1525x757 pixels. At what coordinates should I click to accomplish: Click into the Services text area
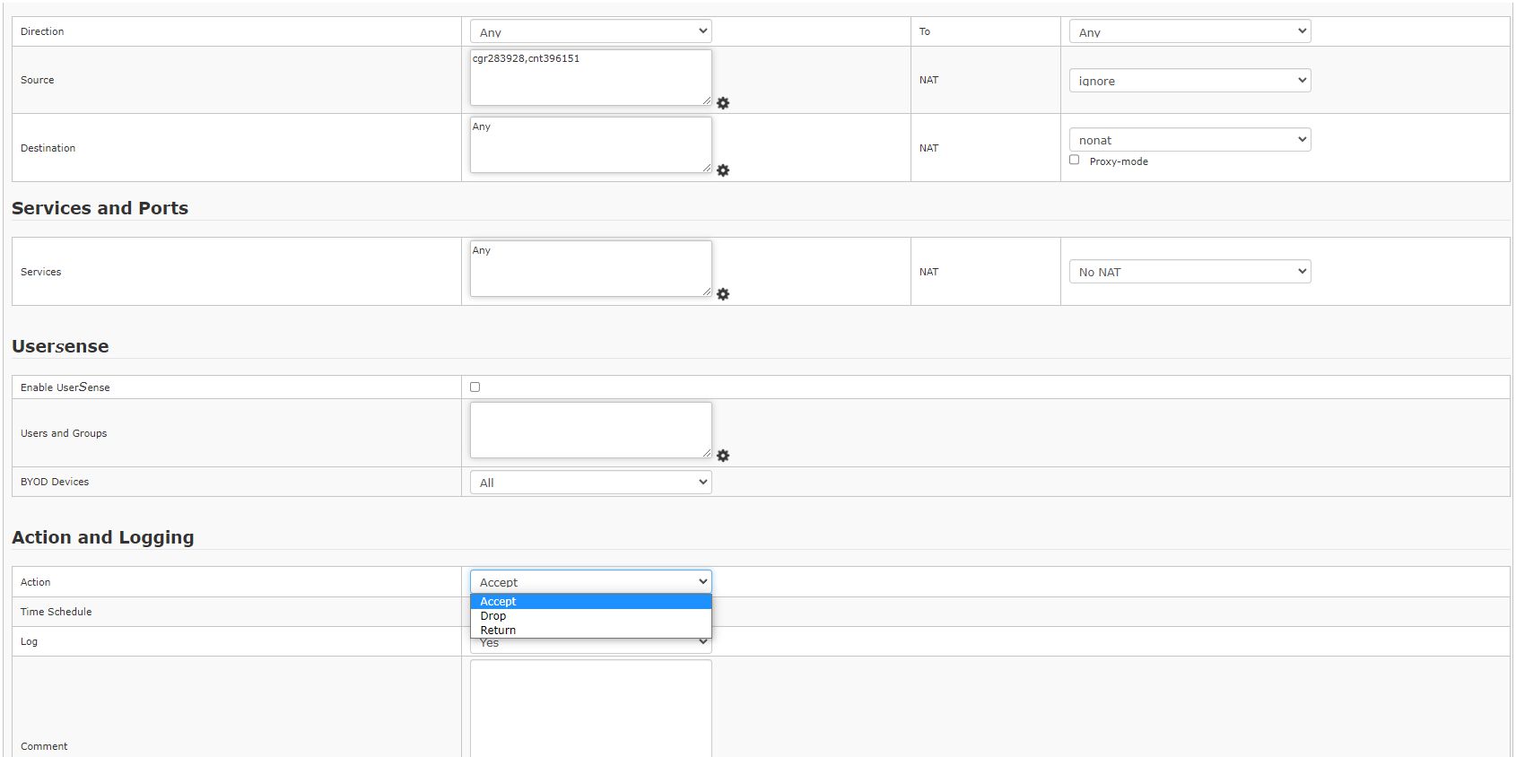(591, 269)
